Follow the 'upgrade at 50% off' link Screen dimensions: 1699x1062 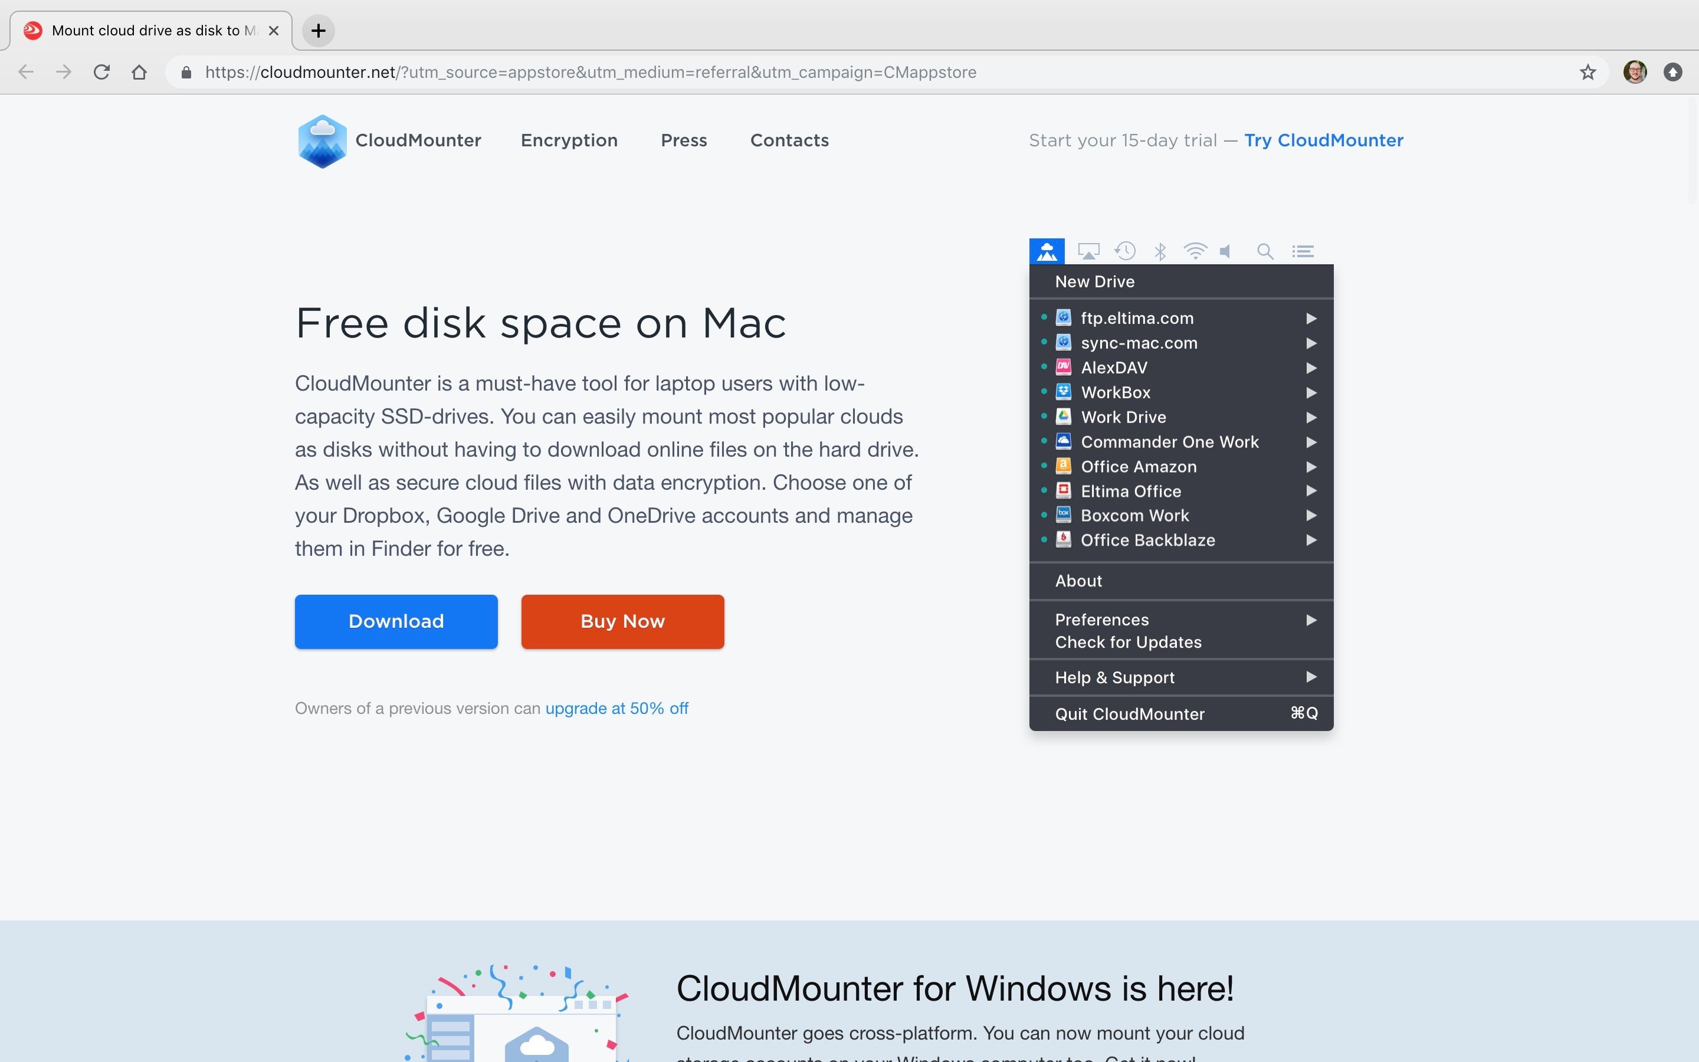tap(616, 708)
